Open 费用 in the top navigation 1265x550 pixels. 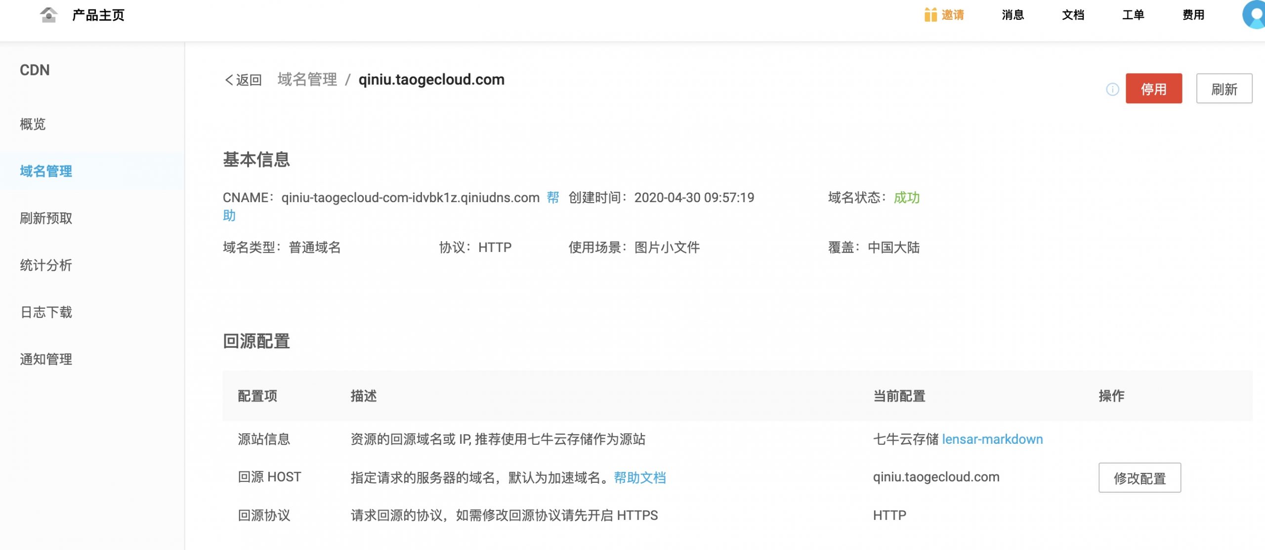1193,15
